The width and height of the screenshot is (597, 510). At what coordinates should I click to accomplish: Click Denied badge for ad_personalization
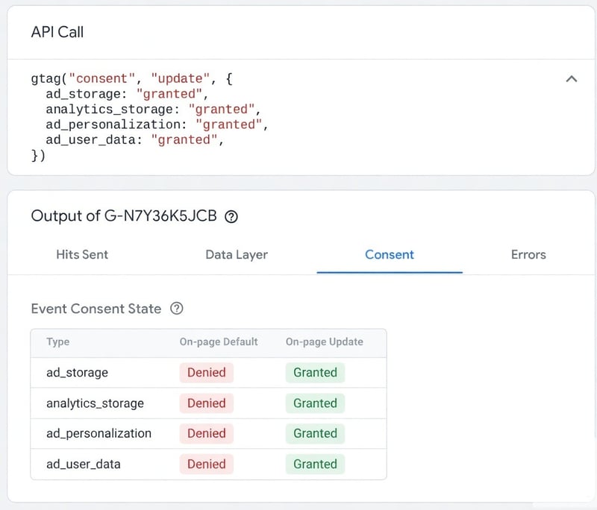207,433
